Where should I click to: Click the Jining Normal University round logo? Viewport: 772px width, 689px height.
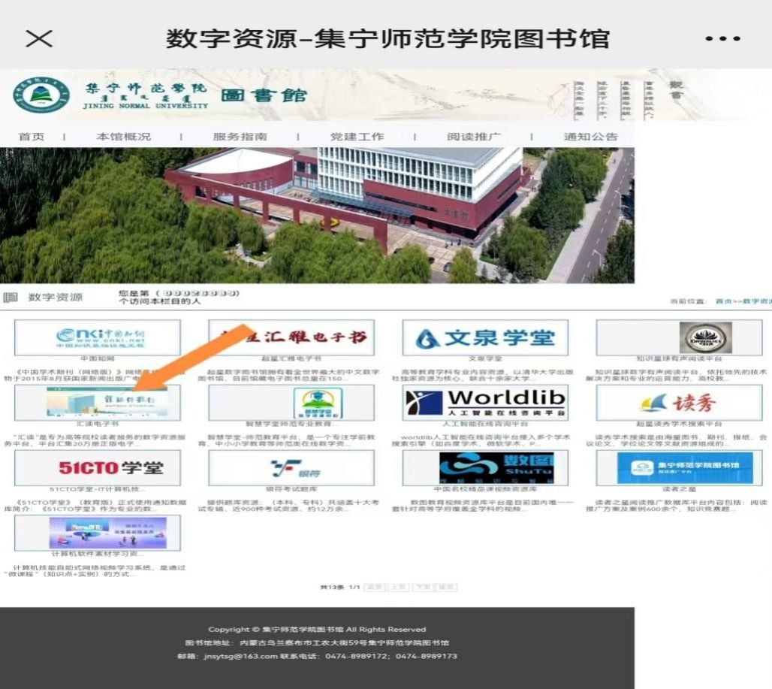[41, 96]
